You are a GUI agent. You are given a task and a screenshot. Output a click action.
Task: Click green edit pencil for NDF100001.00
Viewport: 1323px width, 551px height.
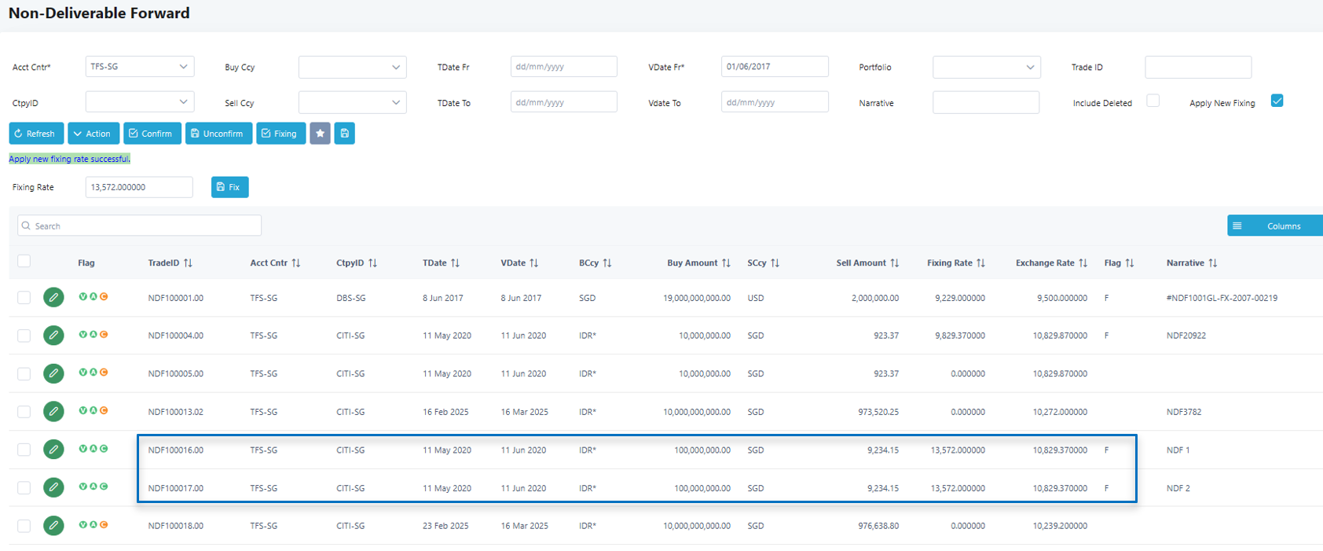[53, 297]
